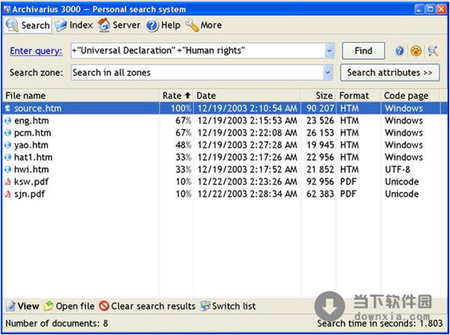
Task: Click the web icon beside hwi.htm
Action: tap(7, 169)
